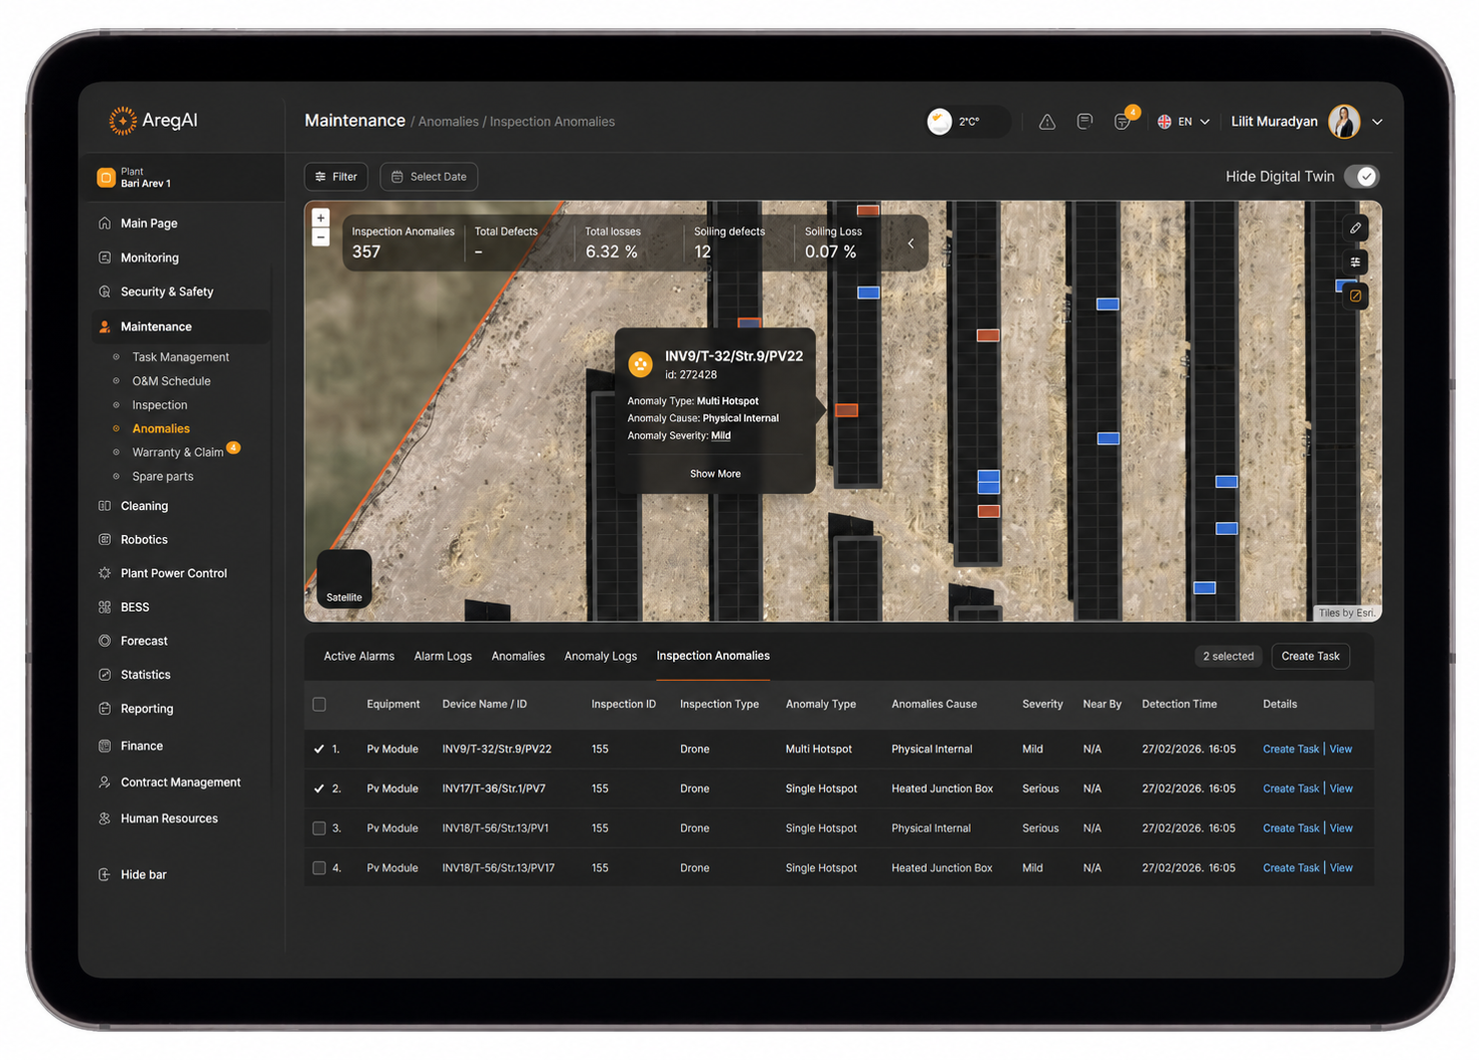Open Task Management submenu item
Image resolution: width=1479 pixels, height=1060 pixels.
(x=181, y=357)
